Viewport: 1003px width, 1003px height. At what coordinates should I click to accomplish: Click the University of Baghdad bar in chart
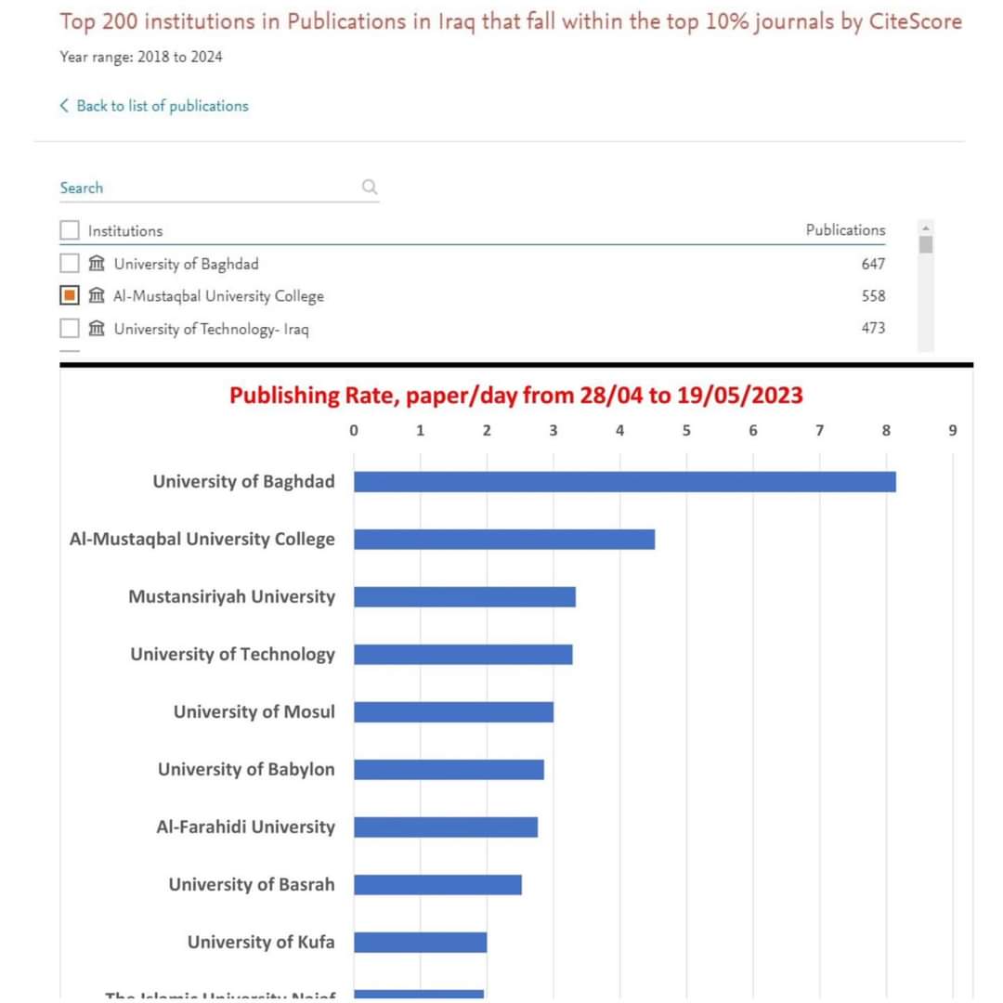click(625, 482)
